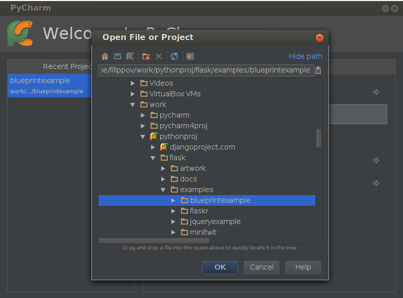Image resolution: width=403 pixels, height=298 pixels.
Task: Collapse the work folder
Action: [133, 104]
